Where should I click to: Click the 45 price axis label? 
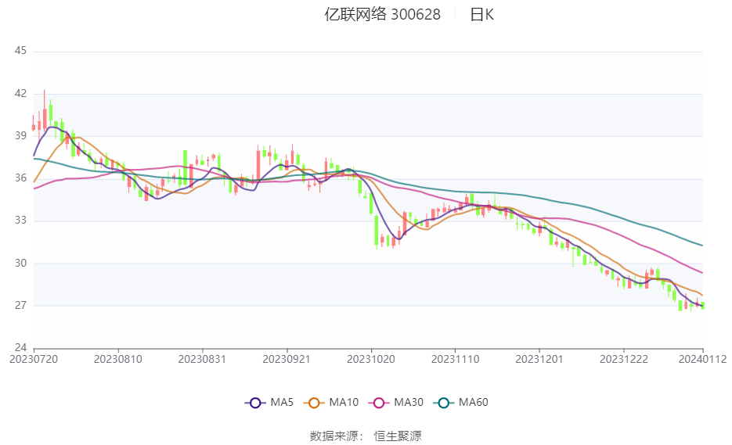20,50
